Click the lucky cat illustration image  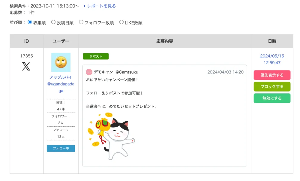111,136
